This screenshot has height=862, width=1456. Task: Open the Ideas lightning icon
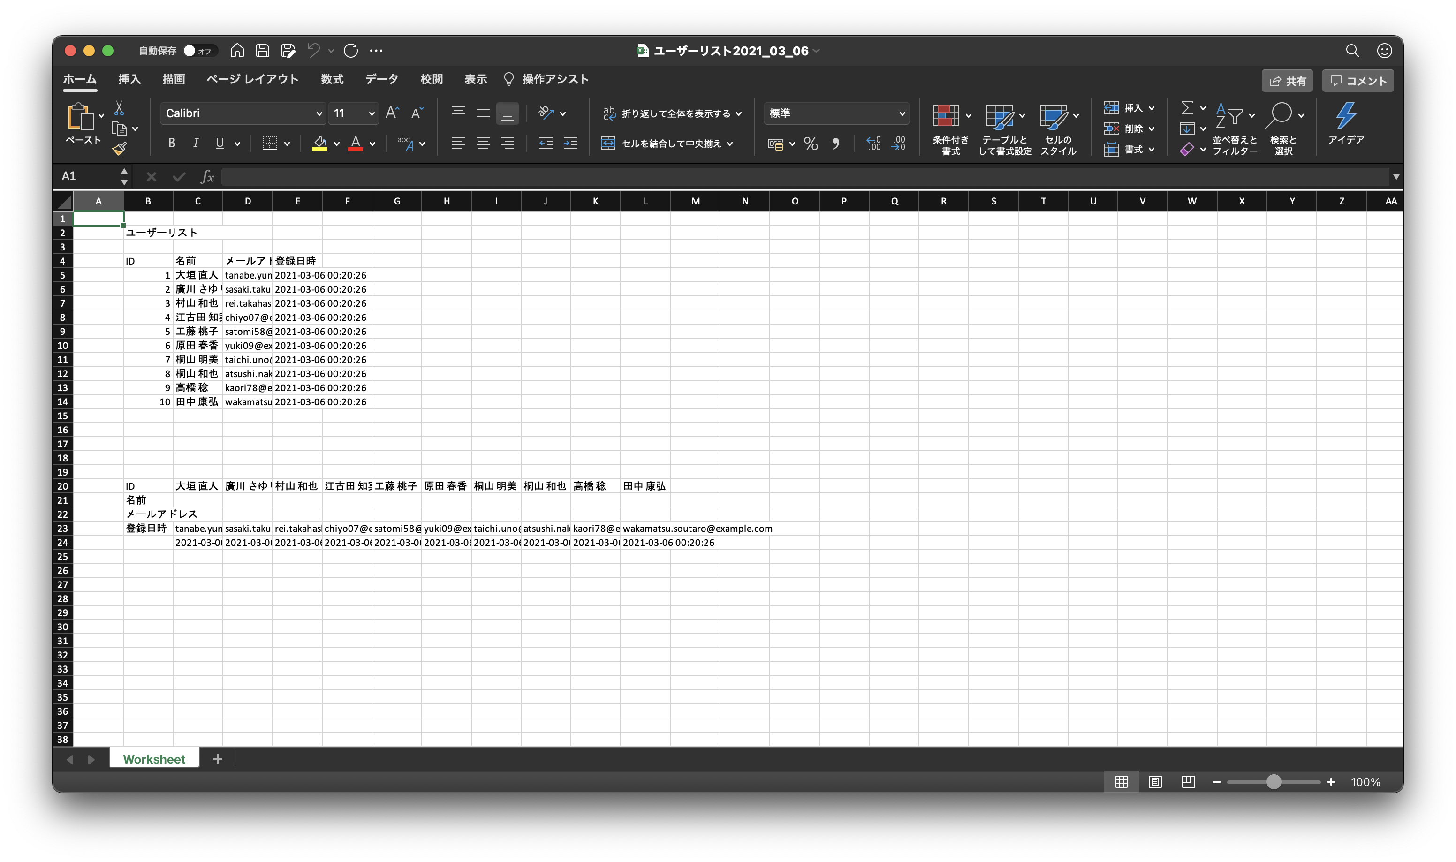[x=1346, y=123]
